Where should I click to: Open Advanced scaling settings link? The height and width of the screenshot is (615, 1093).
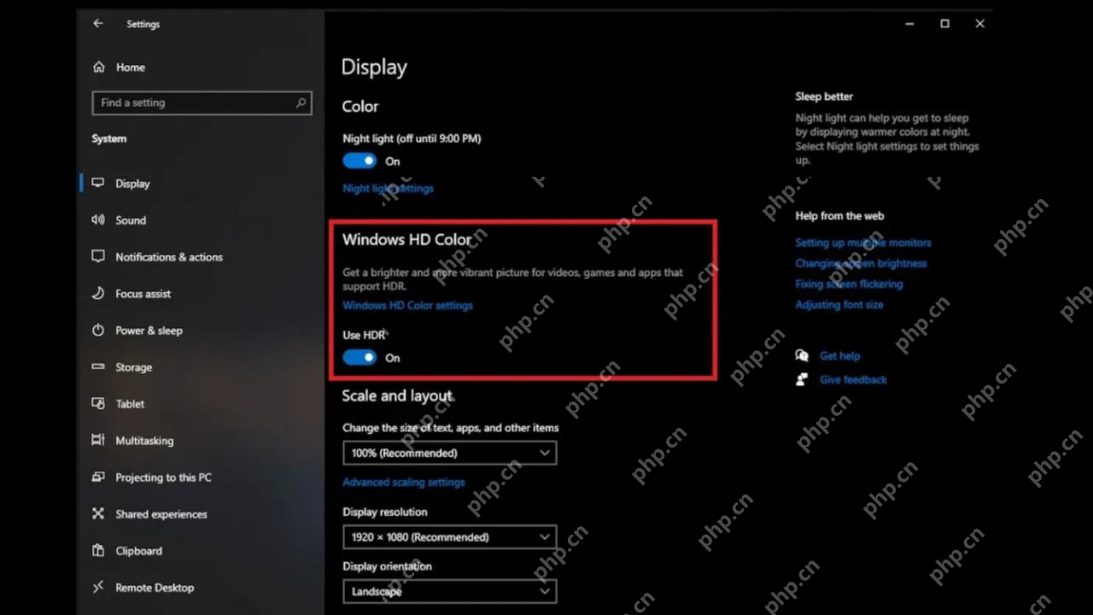(404, 482)
